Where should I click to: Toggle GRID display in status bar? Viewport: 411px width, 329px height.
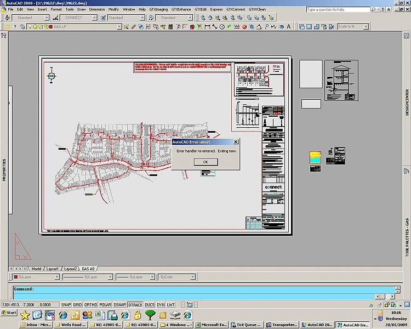pyautogui.click(x=77, y=305)
